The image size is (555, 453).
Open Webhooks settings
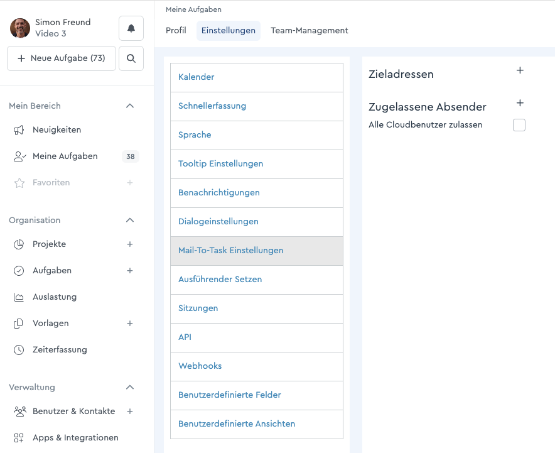tap(257, 366)
